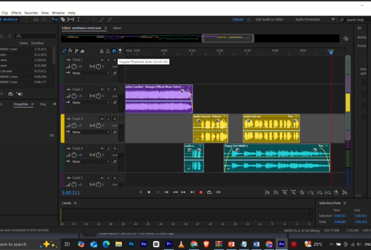The height and width of the screenshot is (250, 371).
Task: Click the navigator zoom range bar
Action: click(x=228, y=38)
